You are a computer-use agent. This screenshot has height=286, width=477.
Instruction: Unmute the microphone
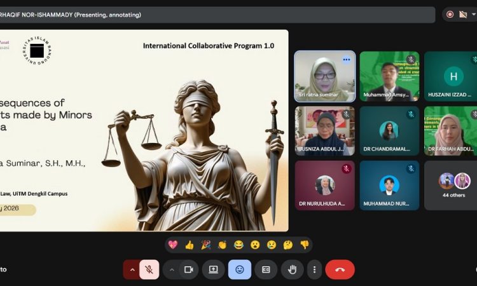149,269
